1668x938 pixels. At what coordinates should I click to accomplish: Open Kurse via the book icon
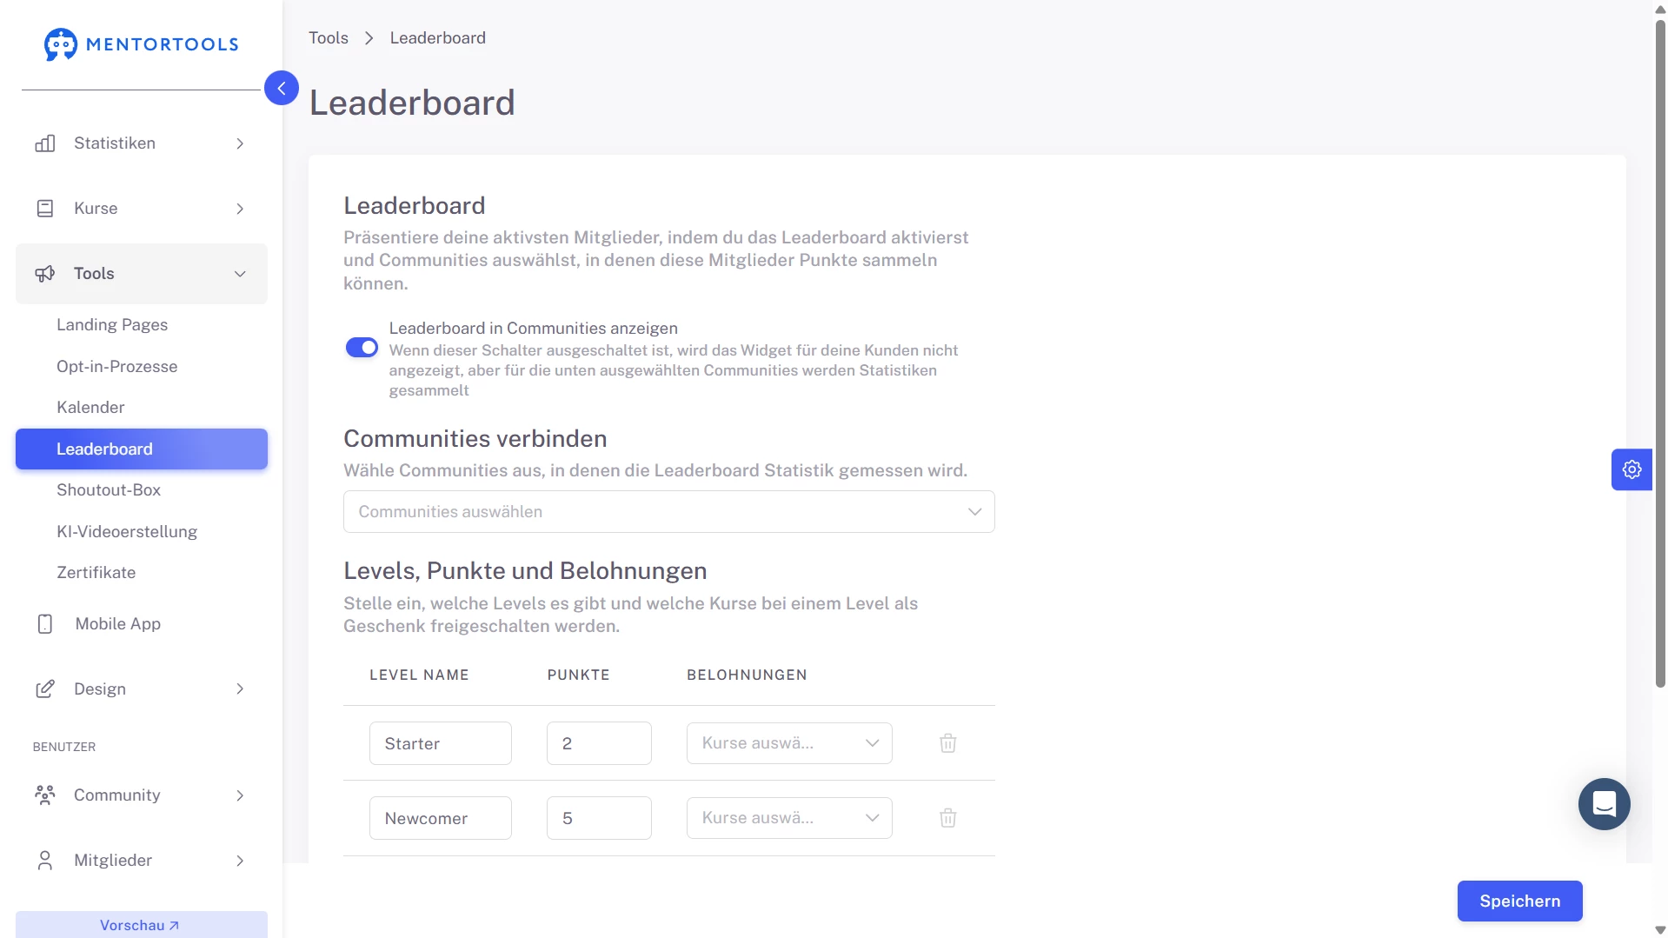point(44,208)
